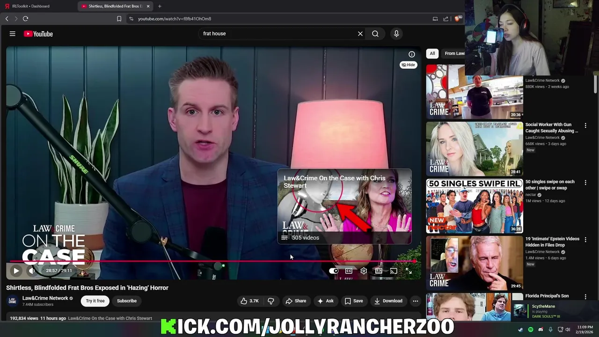The width and height of the screenshot is (599, 337).
Task: Open 50 singles swipe IRL thumbnail
Action: [475, 206]
